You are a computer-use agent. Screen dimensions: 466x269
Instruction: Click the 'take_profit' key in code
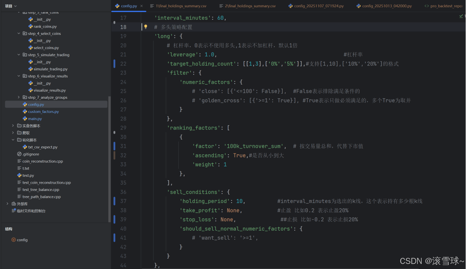pos(200,211)
